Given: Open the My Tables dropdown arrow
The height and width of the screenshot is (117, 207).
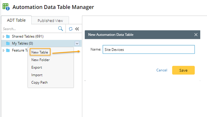Looking at the screenshot, I should tap(77, 43).
